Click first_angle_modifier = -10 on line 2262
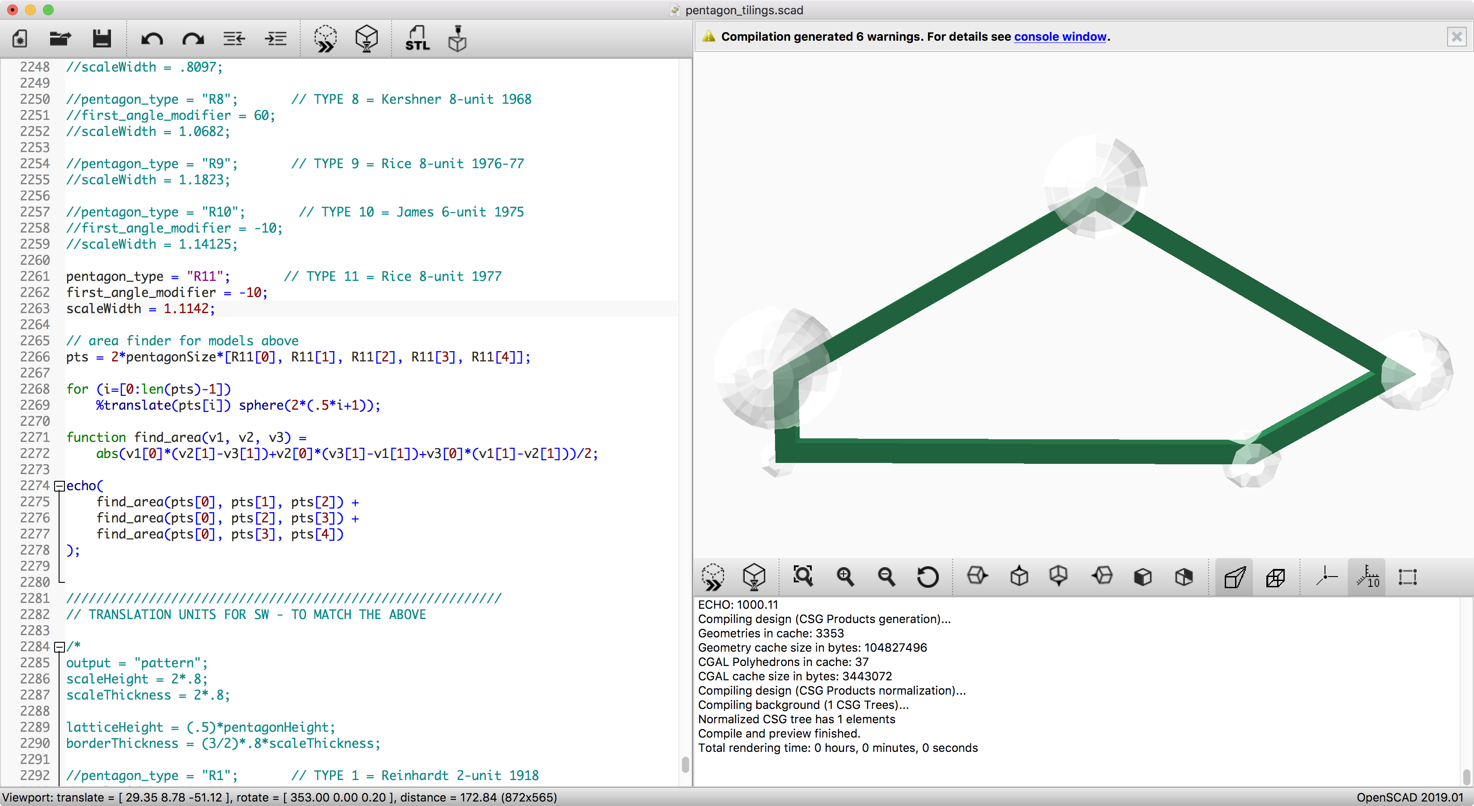The image size is (1474, 806). pos(167,293)
